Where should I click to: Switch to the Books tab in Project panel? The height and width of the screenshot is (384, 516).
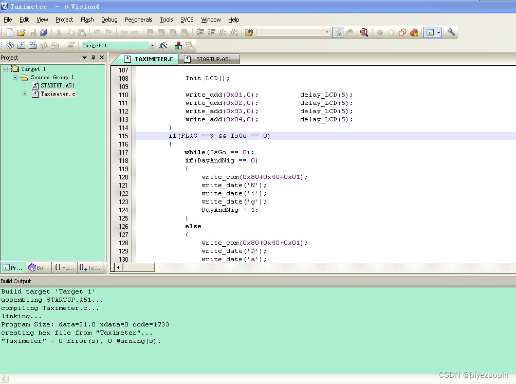tap(39, 267)
